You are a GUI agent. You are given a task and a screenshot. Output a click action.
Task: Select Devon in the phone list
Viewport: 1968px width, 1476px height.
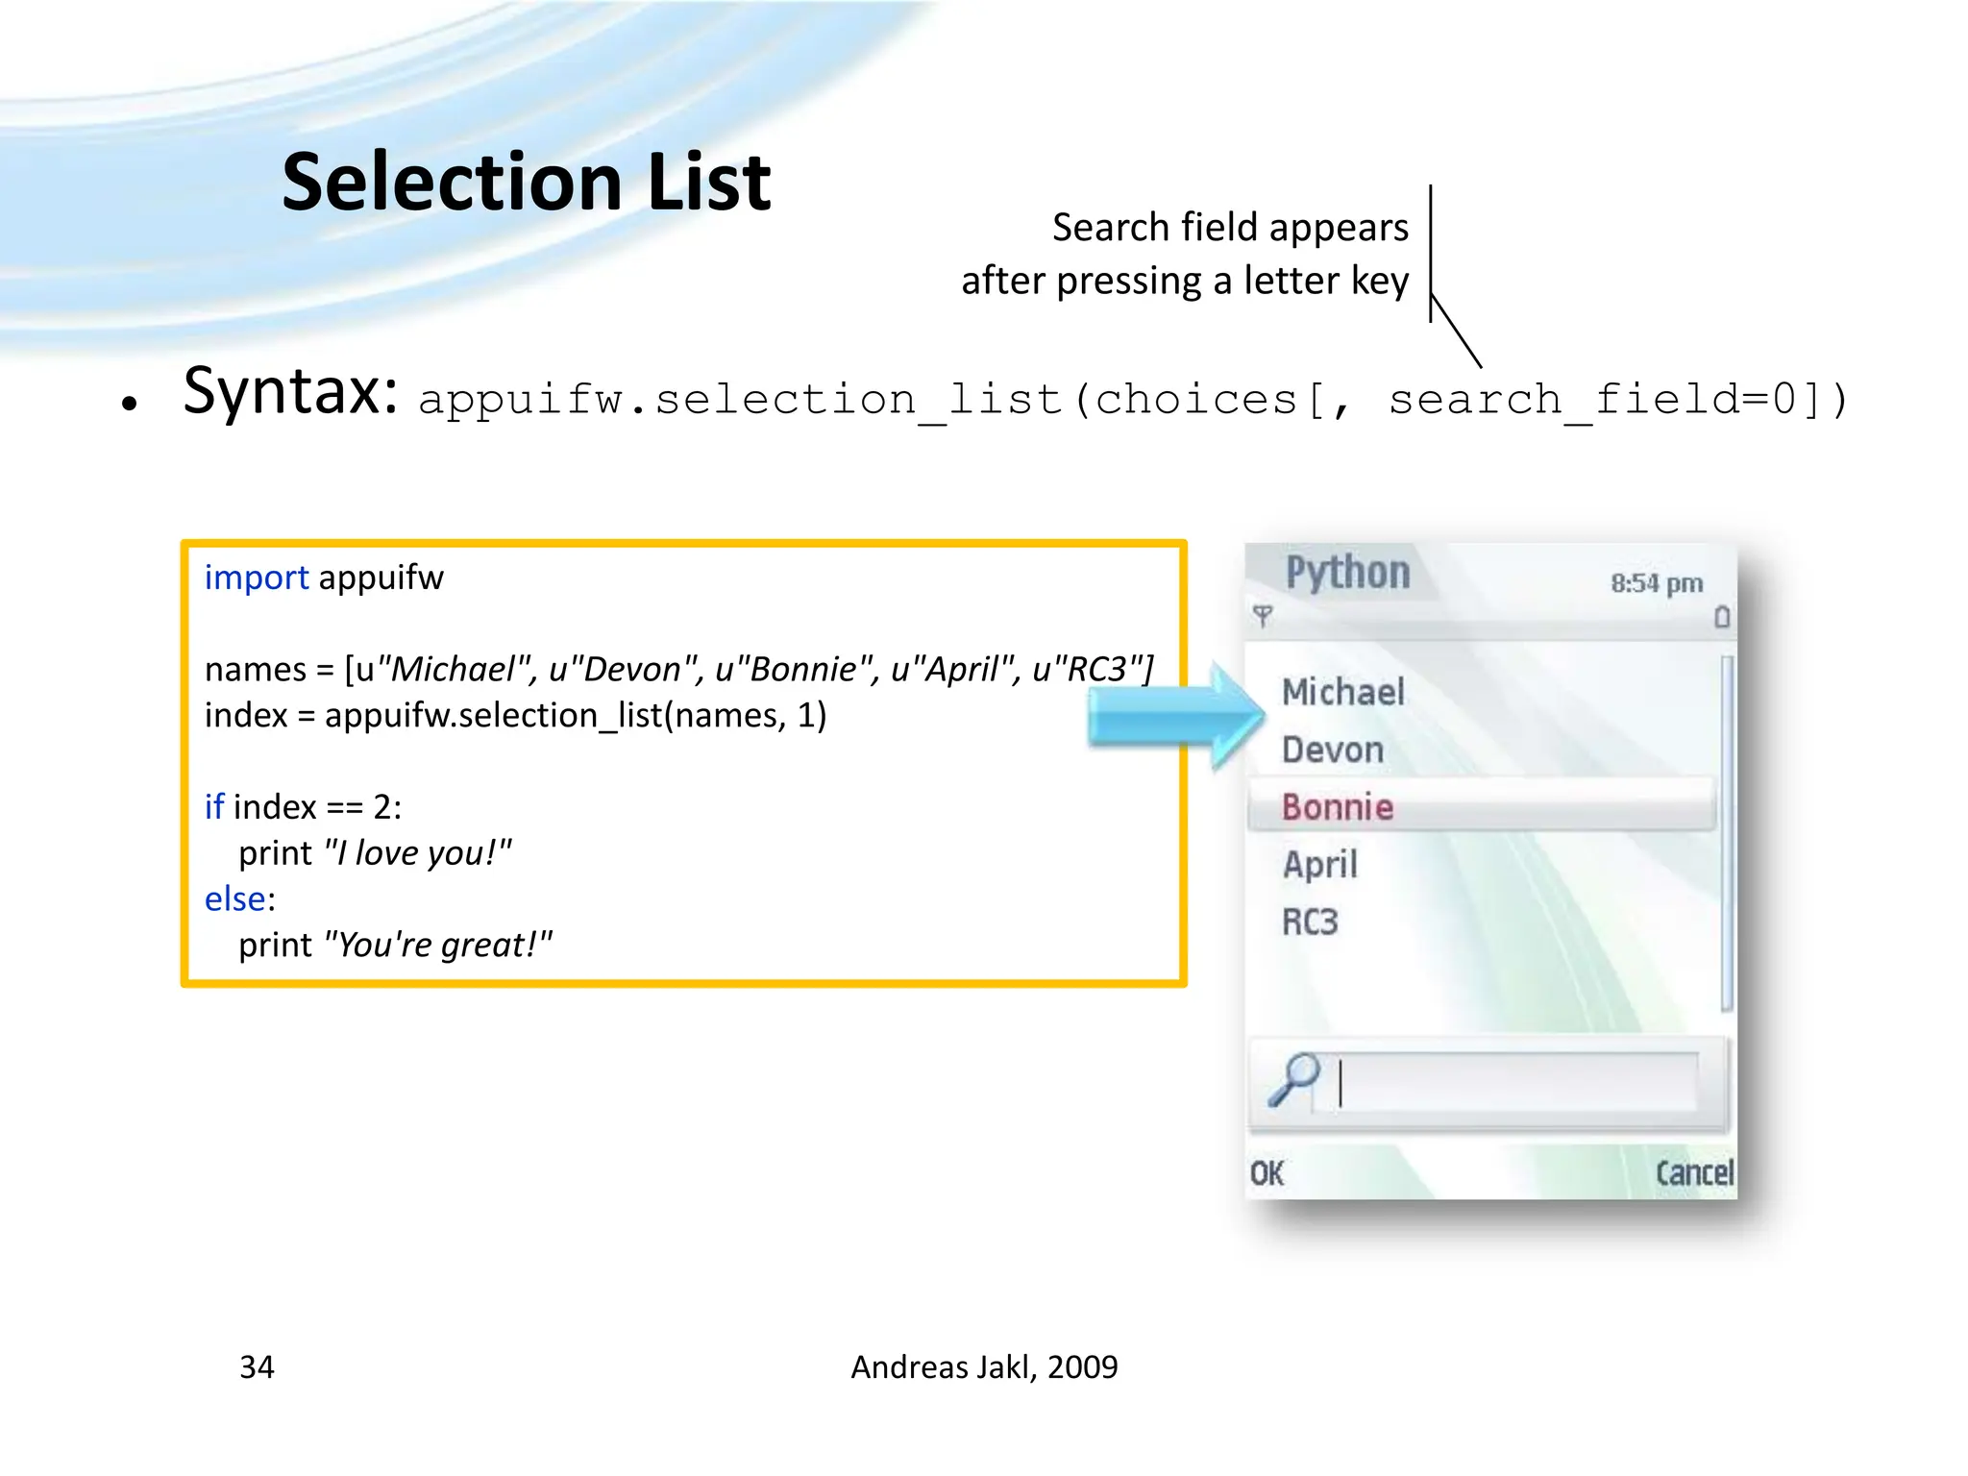1333,750
